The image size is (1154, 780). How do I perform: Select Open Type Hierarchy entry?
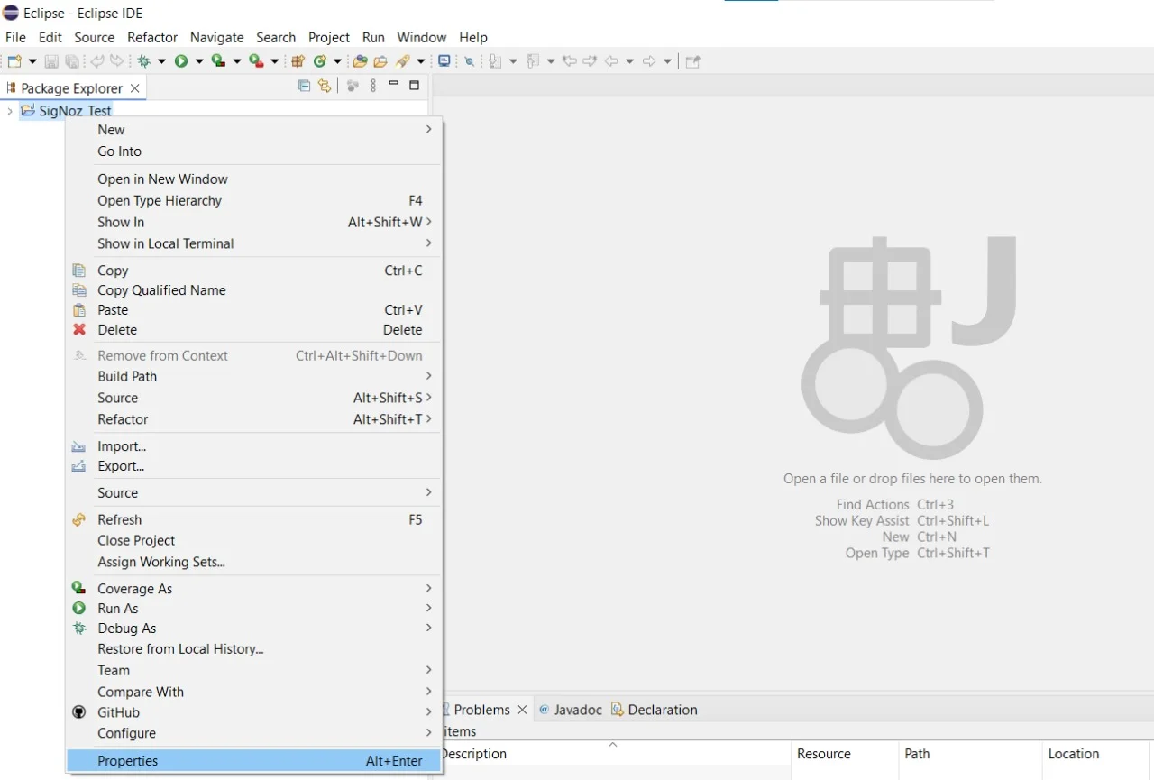click(254, 201)
